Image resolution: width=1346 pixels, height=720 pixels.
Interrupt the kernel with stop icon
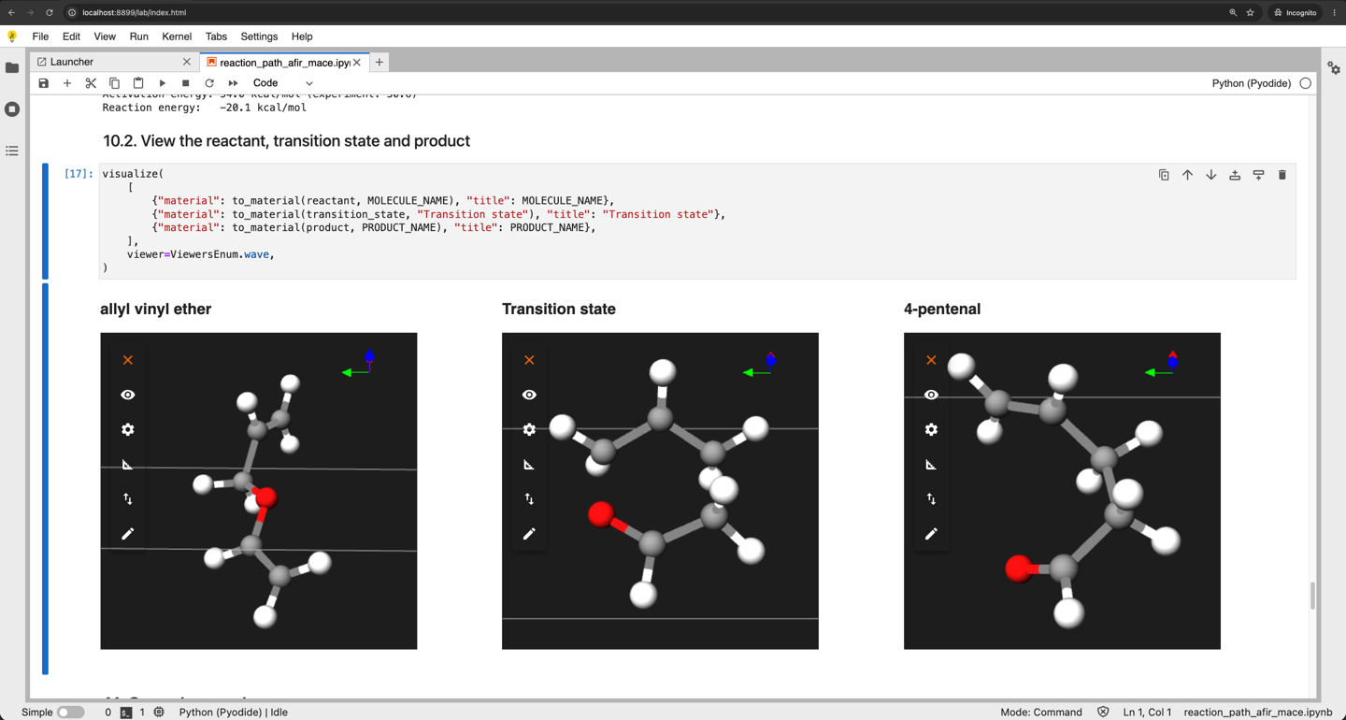pyautogui.click(x=185, y=83)
